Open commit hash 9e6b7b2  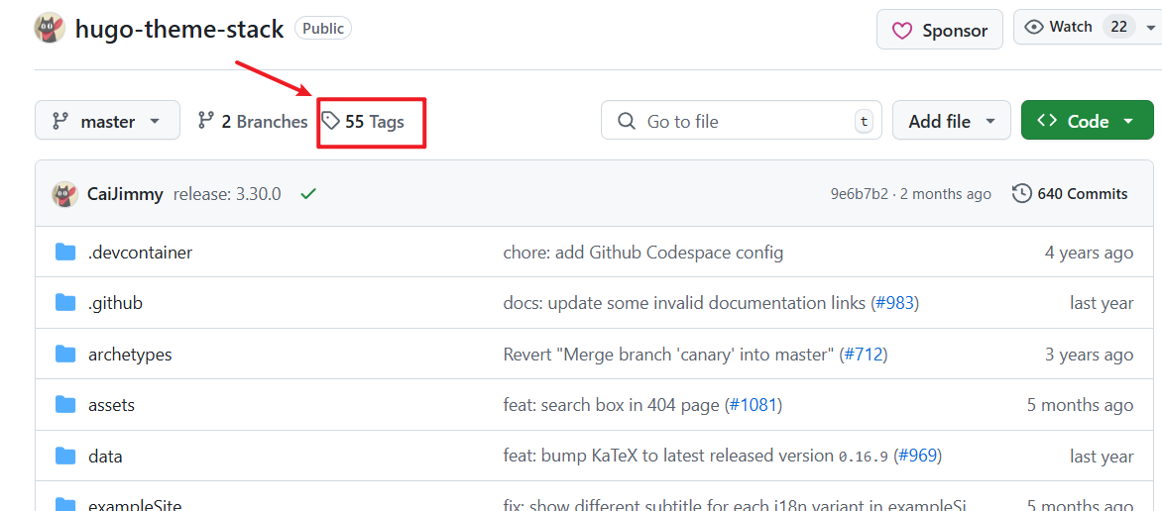(859, 194)
